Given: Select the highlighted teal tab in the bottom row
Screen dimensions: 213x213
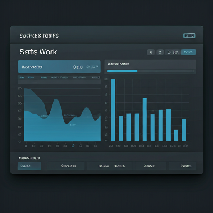Looking at the screenshot, I should 30,166.
